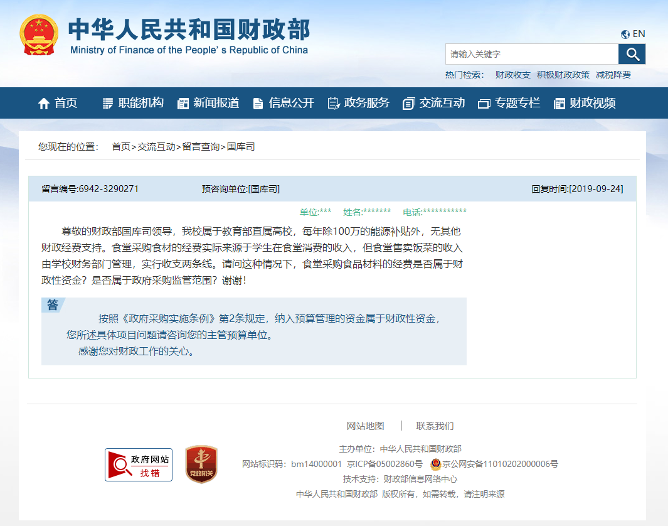
Task: Open the 财政视频 menu item
Action: (593, 103)
